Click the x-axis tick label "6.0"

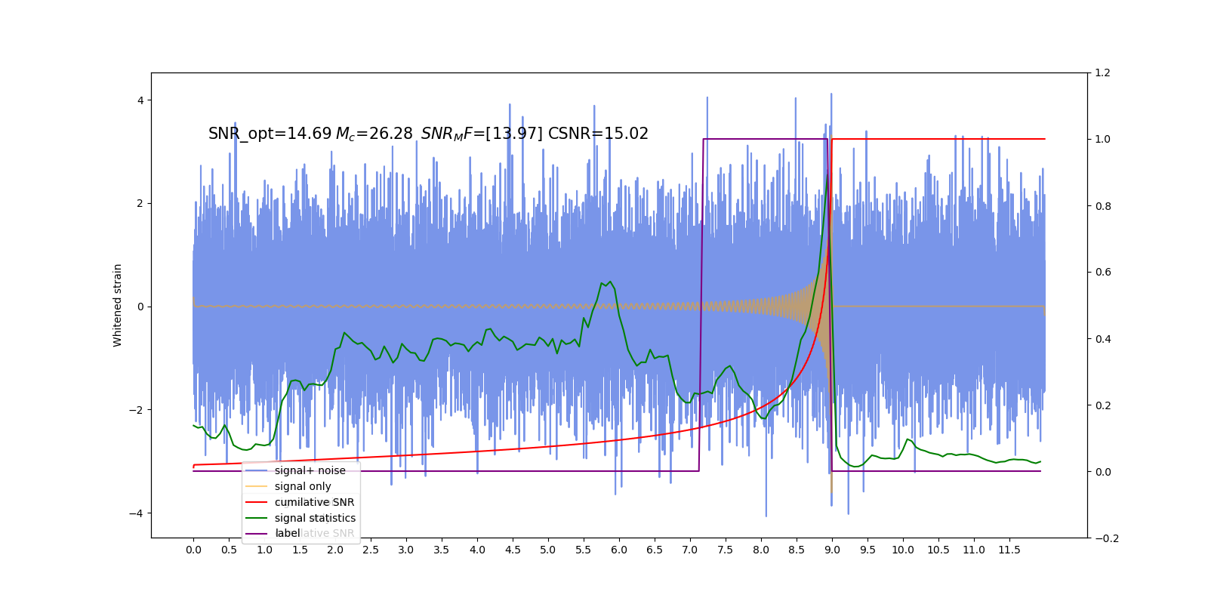coord(619,550)
